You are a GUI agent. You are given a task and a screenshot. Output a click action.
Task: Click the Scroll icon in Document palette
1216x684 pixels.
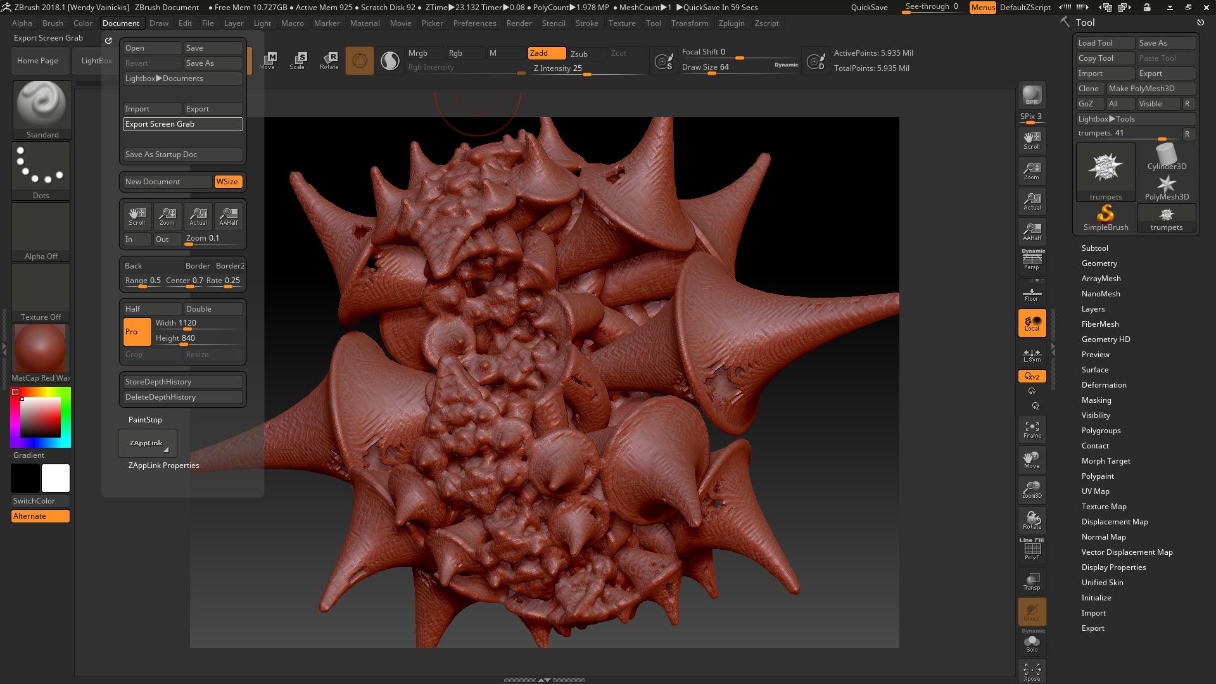click(x=137, y=216)
